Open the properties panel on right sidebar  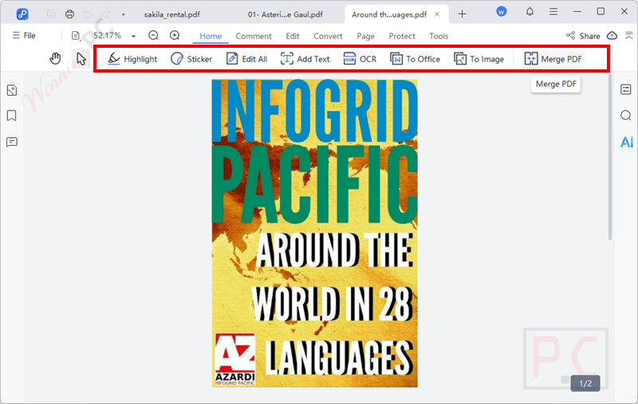tap(626, 89)
